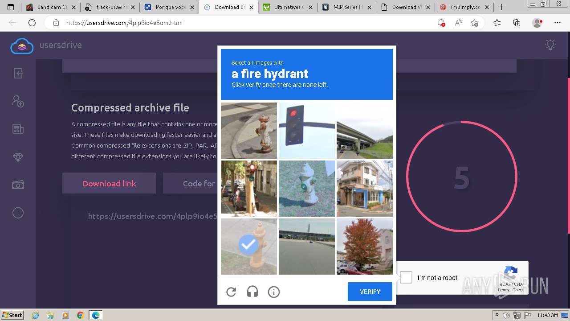Open the info sidebar icon

[x=18, y=213]
